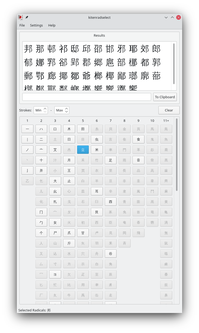
Task: Select the 冂 radical
Action: tap(41, 212)
